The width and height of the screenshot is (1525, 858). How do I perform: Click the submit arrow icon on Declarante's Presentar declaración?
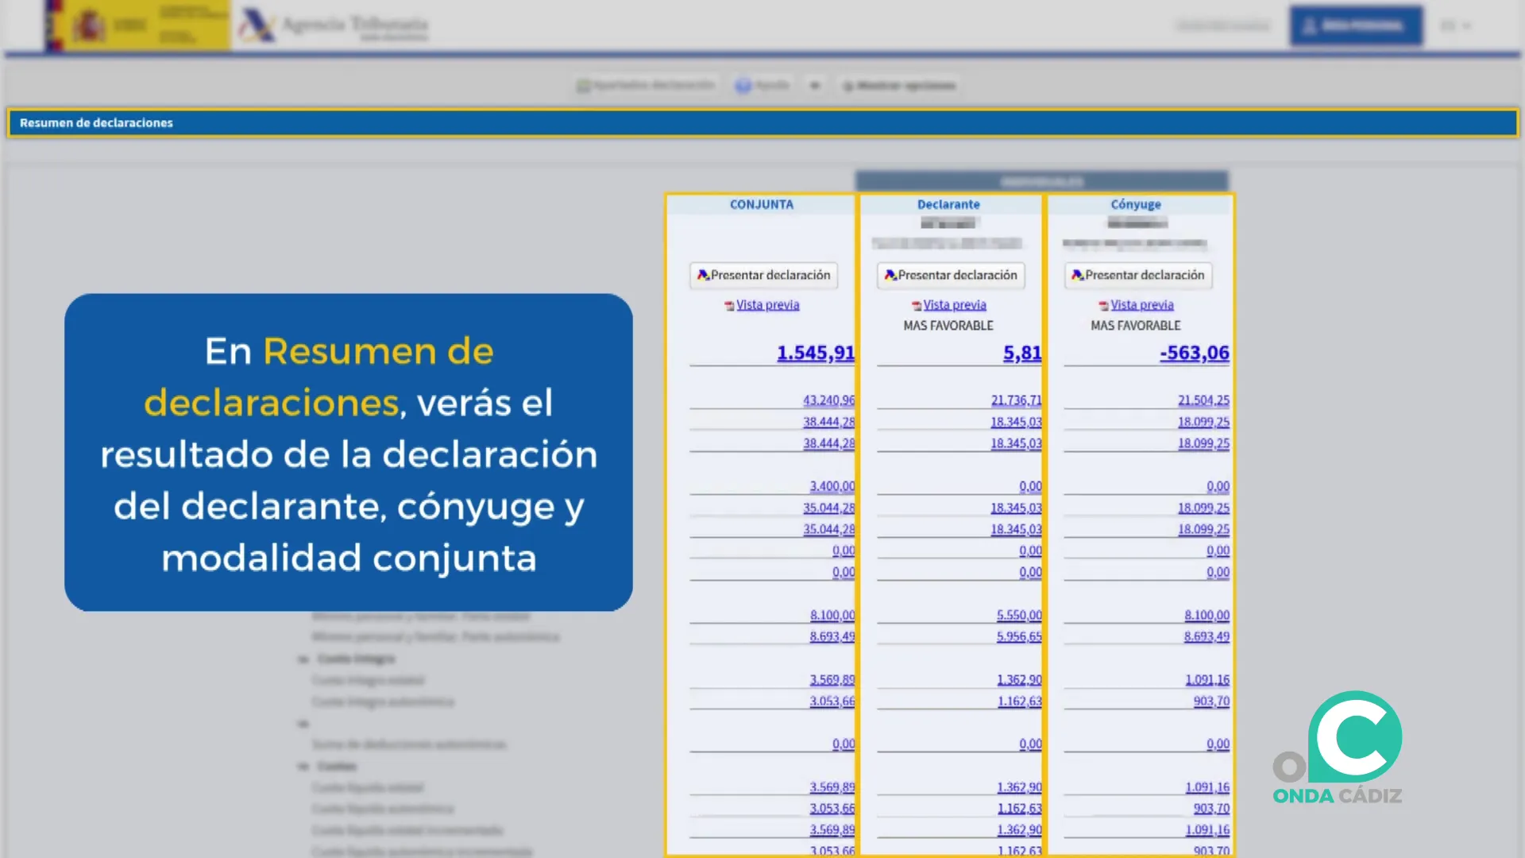(x=891, y=276)
